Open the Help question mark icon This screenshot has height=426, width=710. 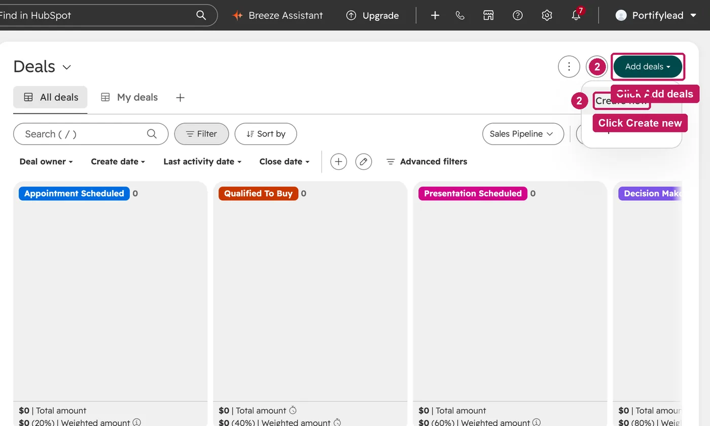[x=517, y=15]
